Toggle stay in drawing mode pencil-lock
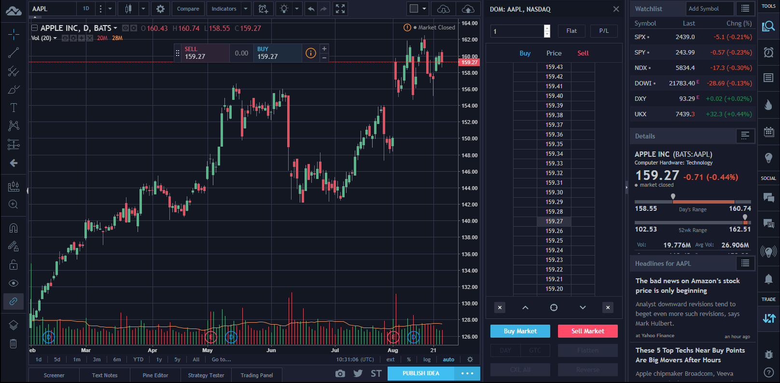Viewport: 780px width, 383px height. (x=14, y=246)
